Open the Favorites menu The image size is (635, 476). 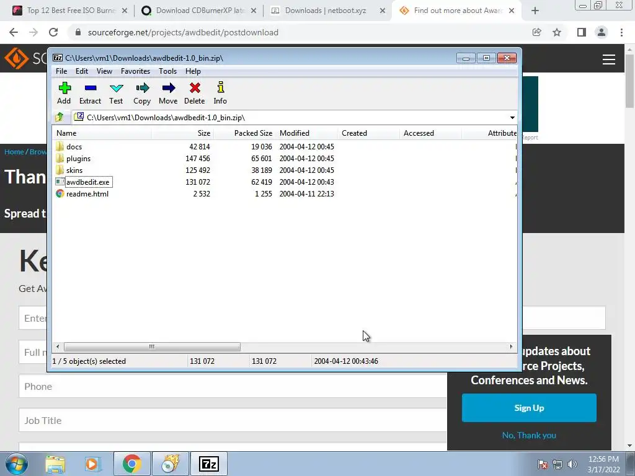point(135,71)
